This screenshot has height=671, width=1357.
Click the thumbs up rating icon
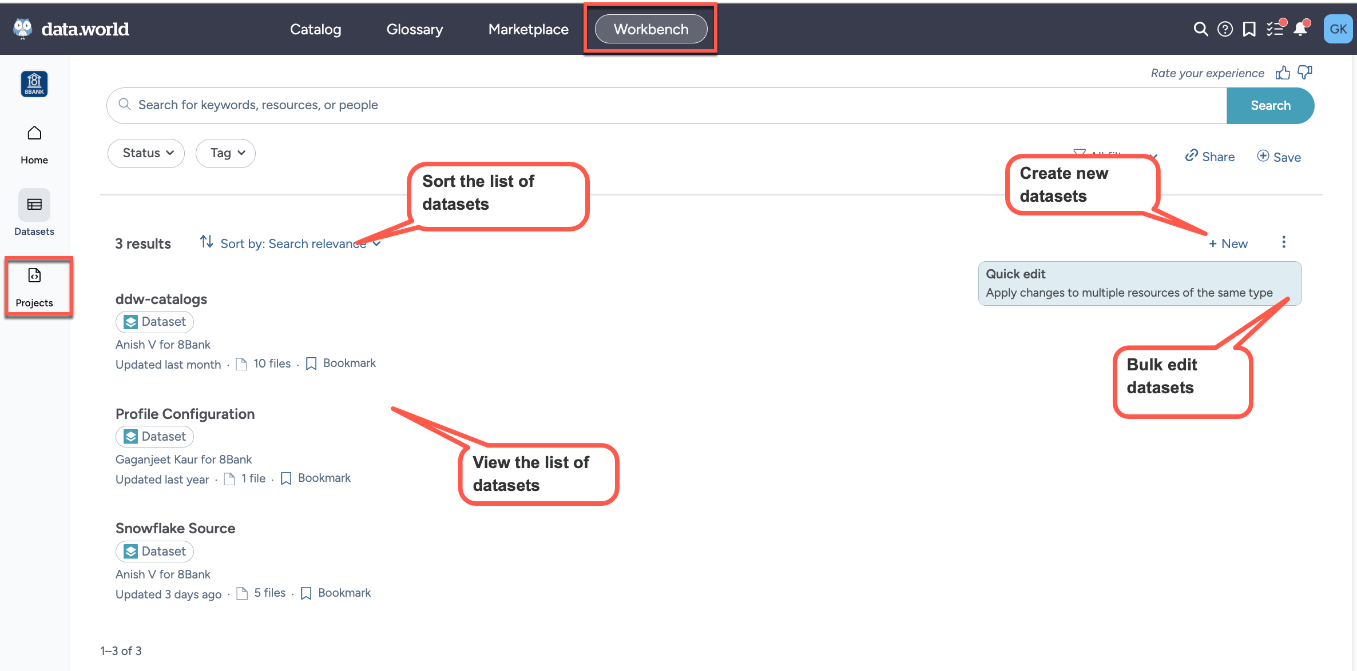(x=1283, y=73)
